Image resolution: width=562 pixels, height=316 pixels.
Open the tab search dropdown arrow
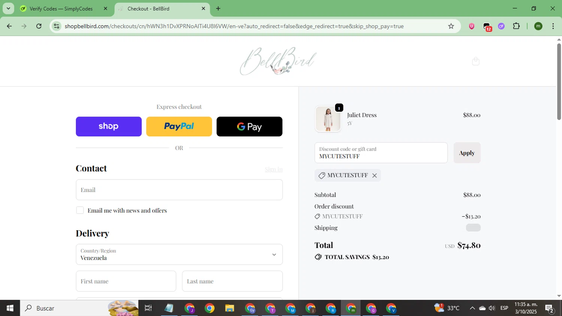[8, 8]
